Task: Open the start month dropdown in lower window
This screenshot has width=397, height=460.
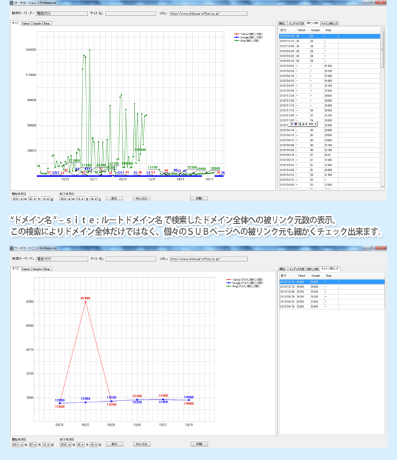Action: click(33, 445)
